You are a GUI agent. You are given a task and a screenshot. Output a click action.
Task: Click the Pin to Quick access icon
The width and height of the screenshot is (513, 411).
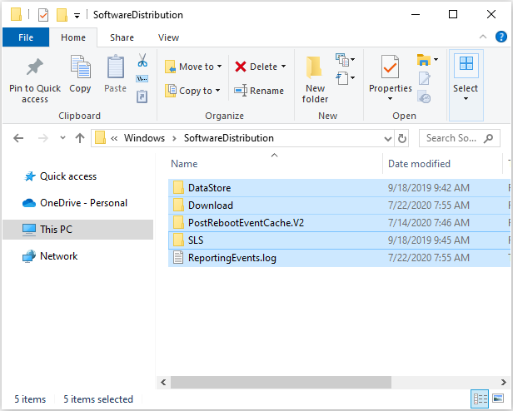click(x=35, y=67)
